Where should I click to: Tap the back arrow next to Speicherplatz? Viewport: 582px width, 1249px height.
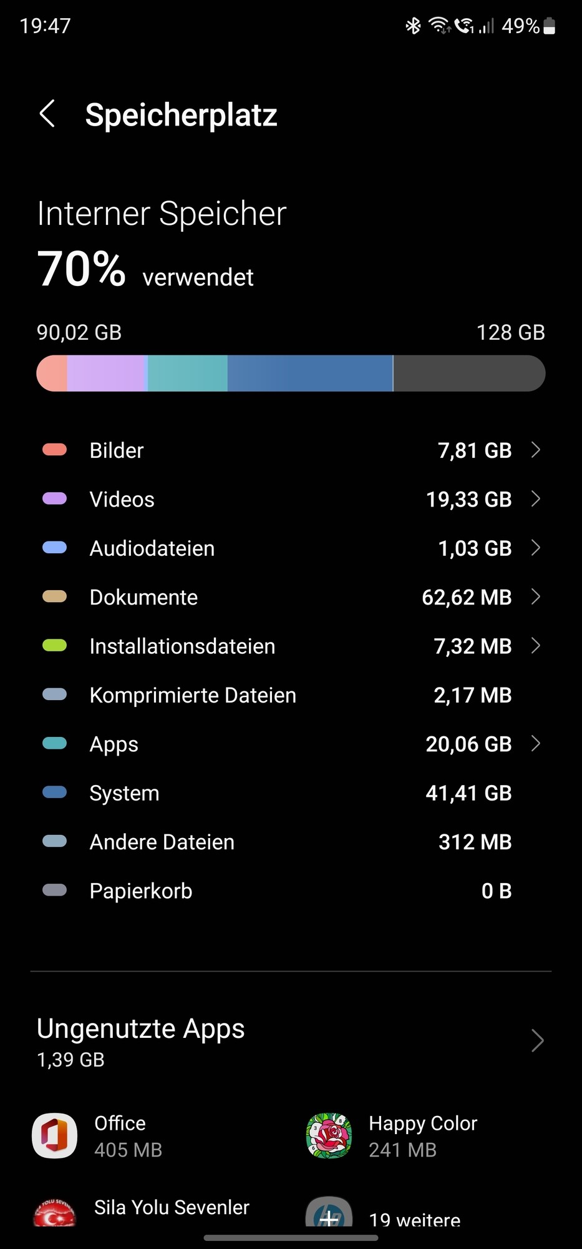(47, 114)
